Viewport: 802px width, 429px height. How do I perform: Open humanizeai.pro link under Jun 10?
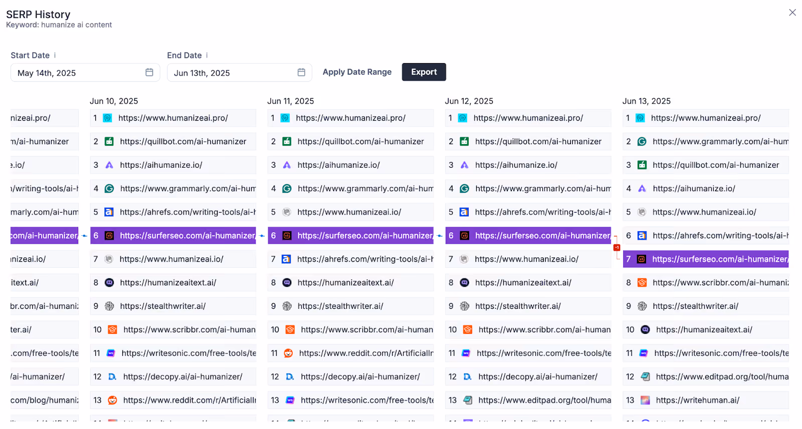(x=173, y=118)
